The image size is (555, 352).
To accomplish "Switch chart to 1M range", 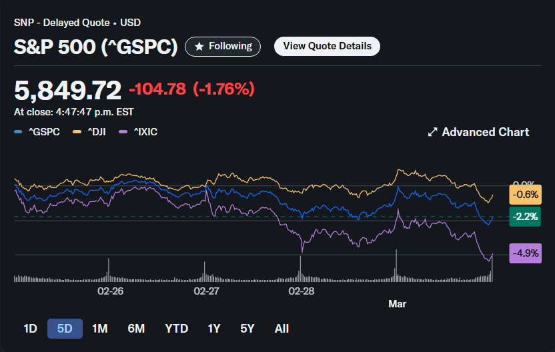I will tap(100, 329).
